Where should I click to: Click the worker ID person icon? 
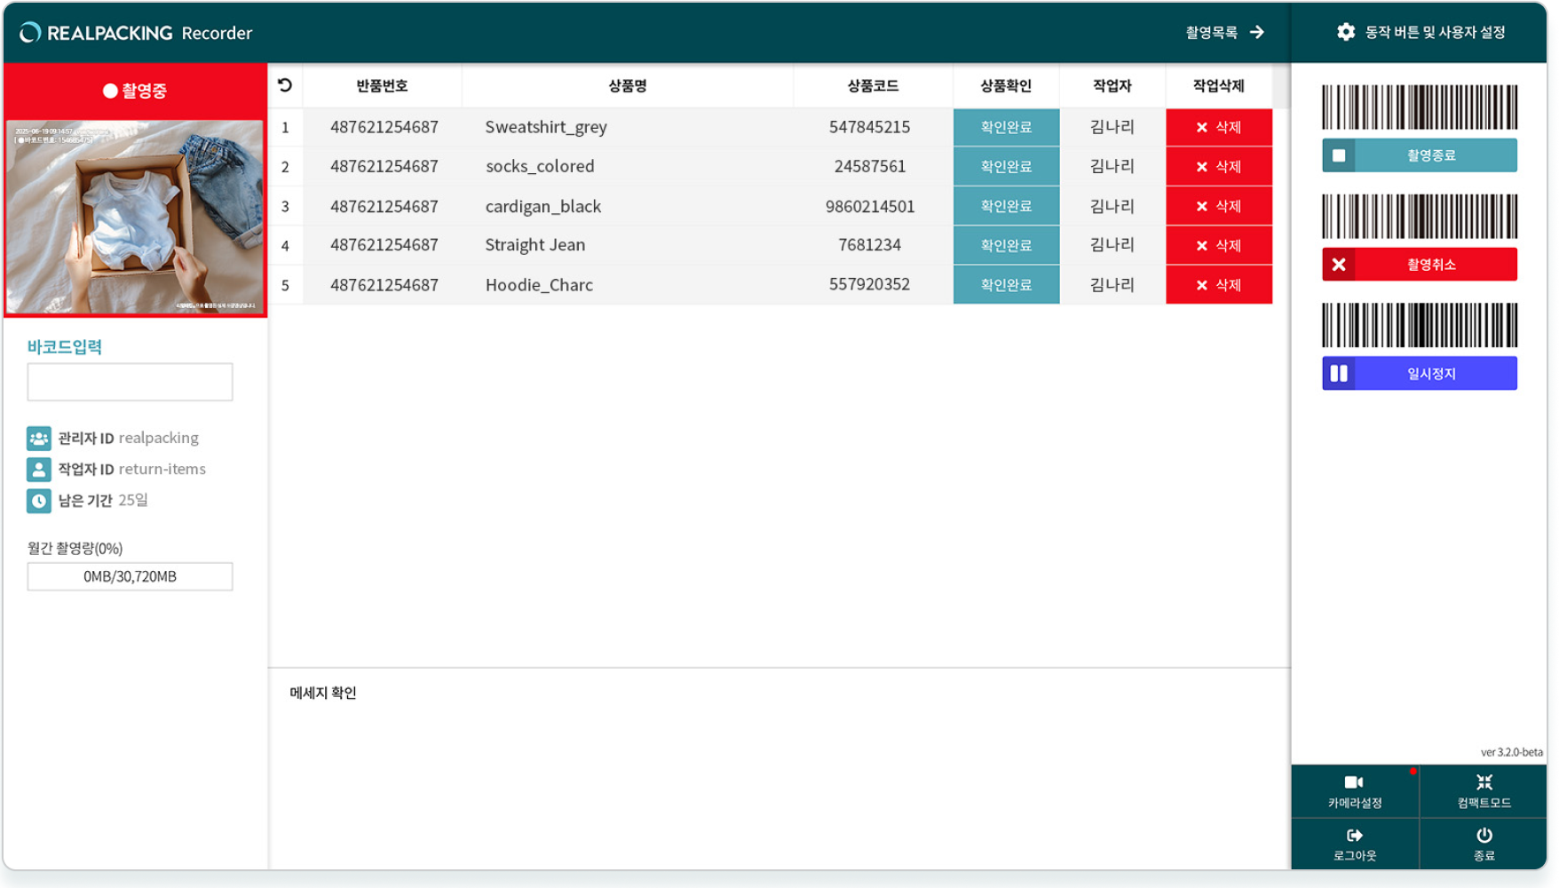pos(39,470)
